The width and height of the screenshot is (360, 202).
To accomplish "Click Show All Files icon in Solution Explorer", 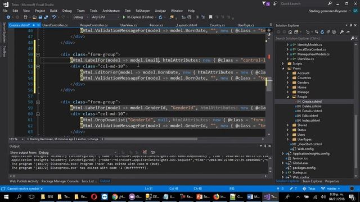I will tap(334, 32).
